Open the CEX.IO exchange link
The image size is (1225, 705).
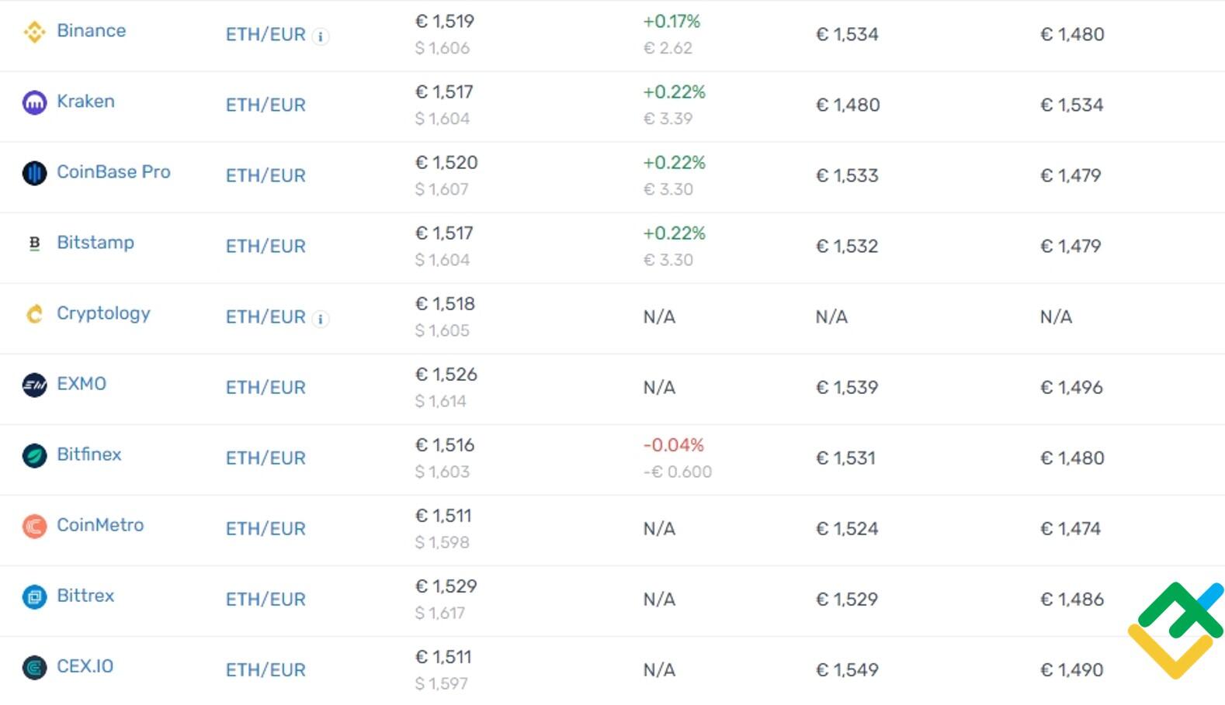tap(85, 666)
